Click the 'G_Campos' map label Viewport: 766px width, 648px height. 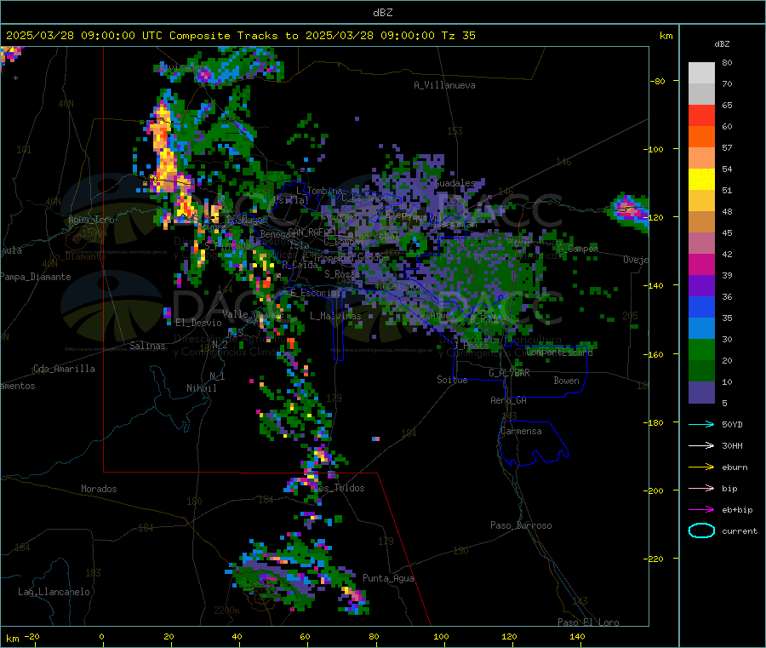(x=578, y=249)
